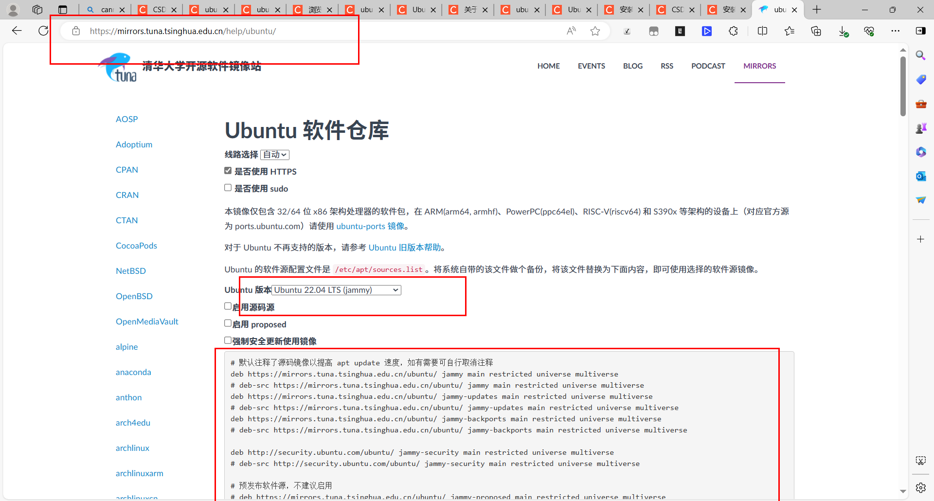View site security lock information
Screen dimensions: 934x501
[x=76, y=31]
